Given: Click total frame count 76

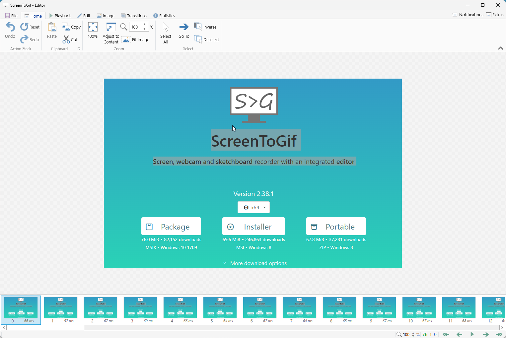Looking at the screenshot, I should [425, 334].
